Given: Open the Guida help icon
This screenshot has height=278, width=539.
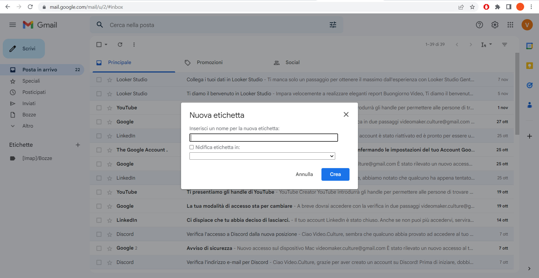Looking at the screenshot, I should click(x=479, y=25).
